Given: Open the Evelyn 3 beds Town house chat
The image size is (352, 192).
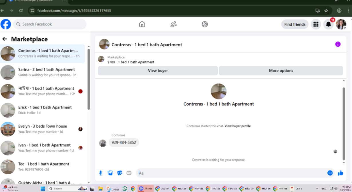Looking at the screenshot, I should pos(42,129).
